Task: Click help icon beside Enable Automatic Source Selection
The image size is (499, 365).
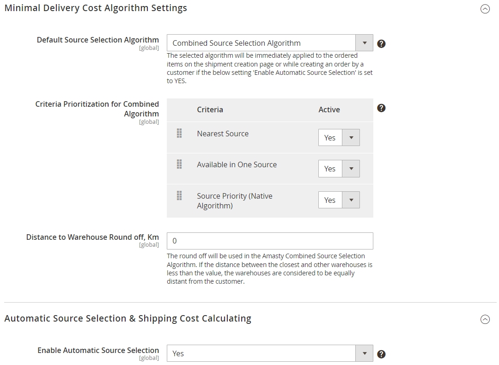Action: pos(381,354)
